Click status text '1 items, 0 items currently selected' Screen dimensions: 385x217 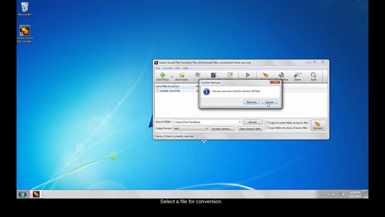coord(174,136)
